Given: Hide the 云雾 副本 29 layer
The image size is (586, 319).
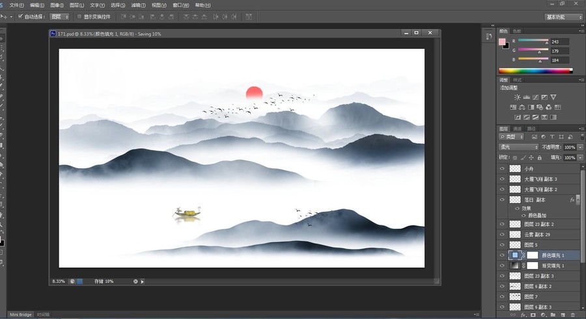Looking at the screenshot, I should click(x=502, y=235).
